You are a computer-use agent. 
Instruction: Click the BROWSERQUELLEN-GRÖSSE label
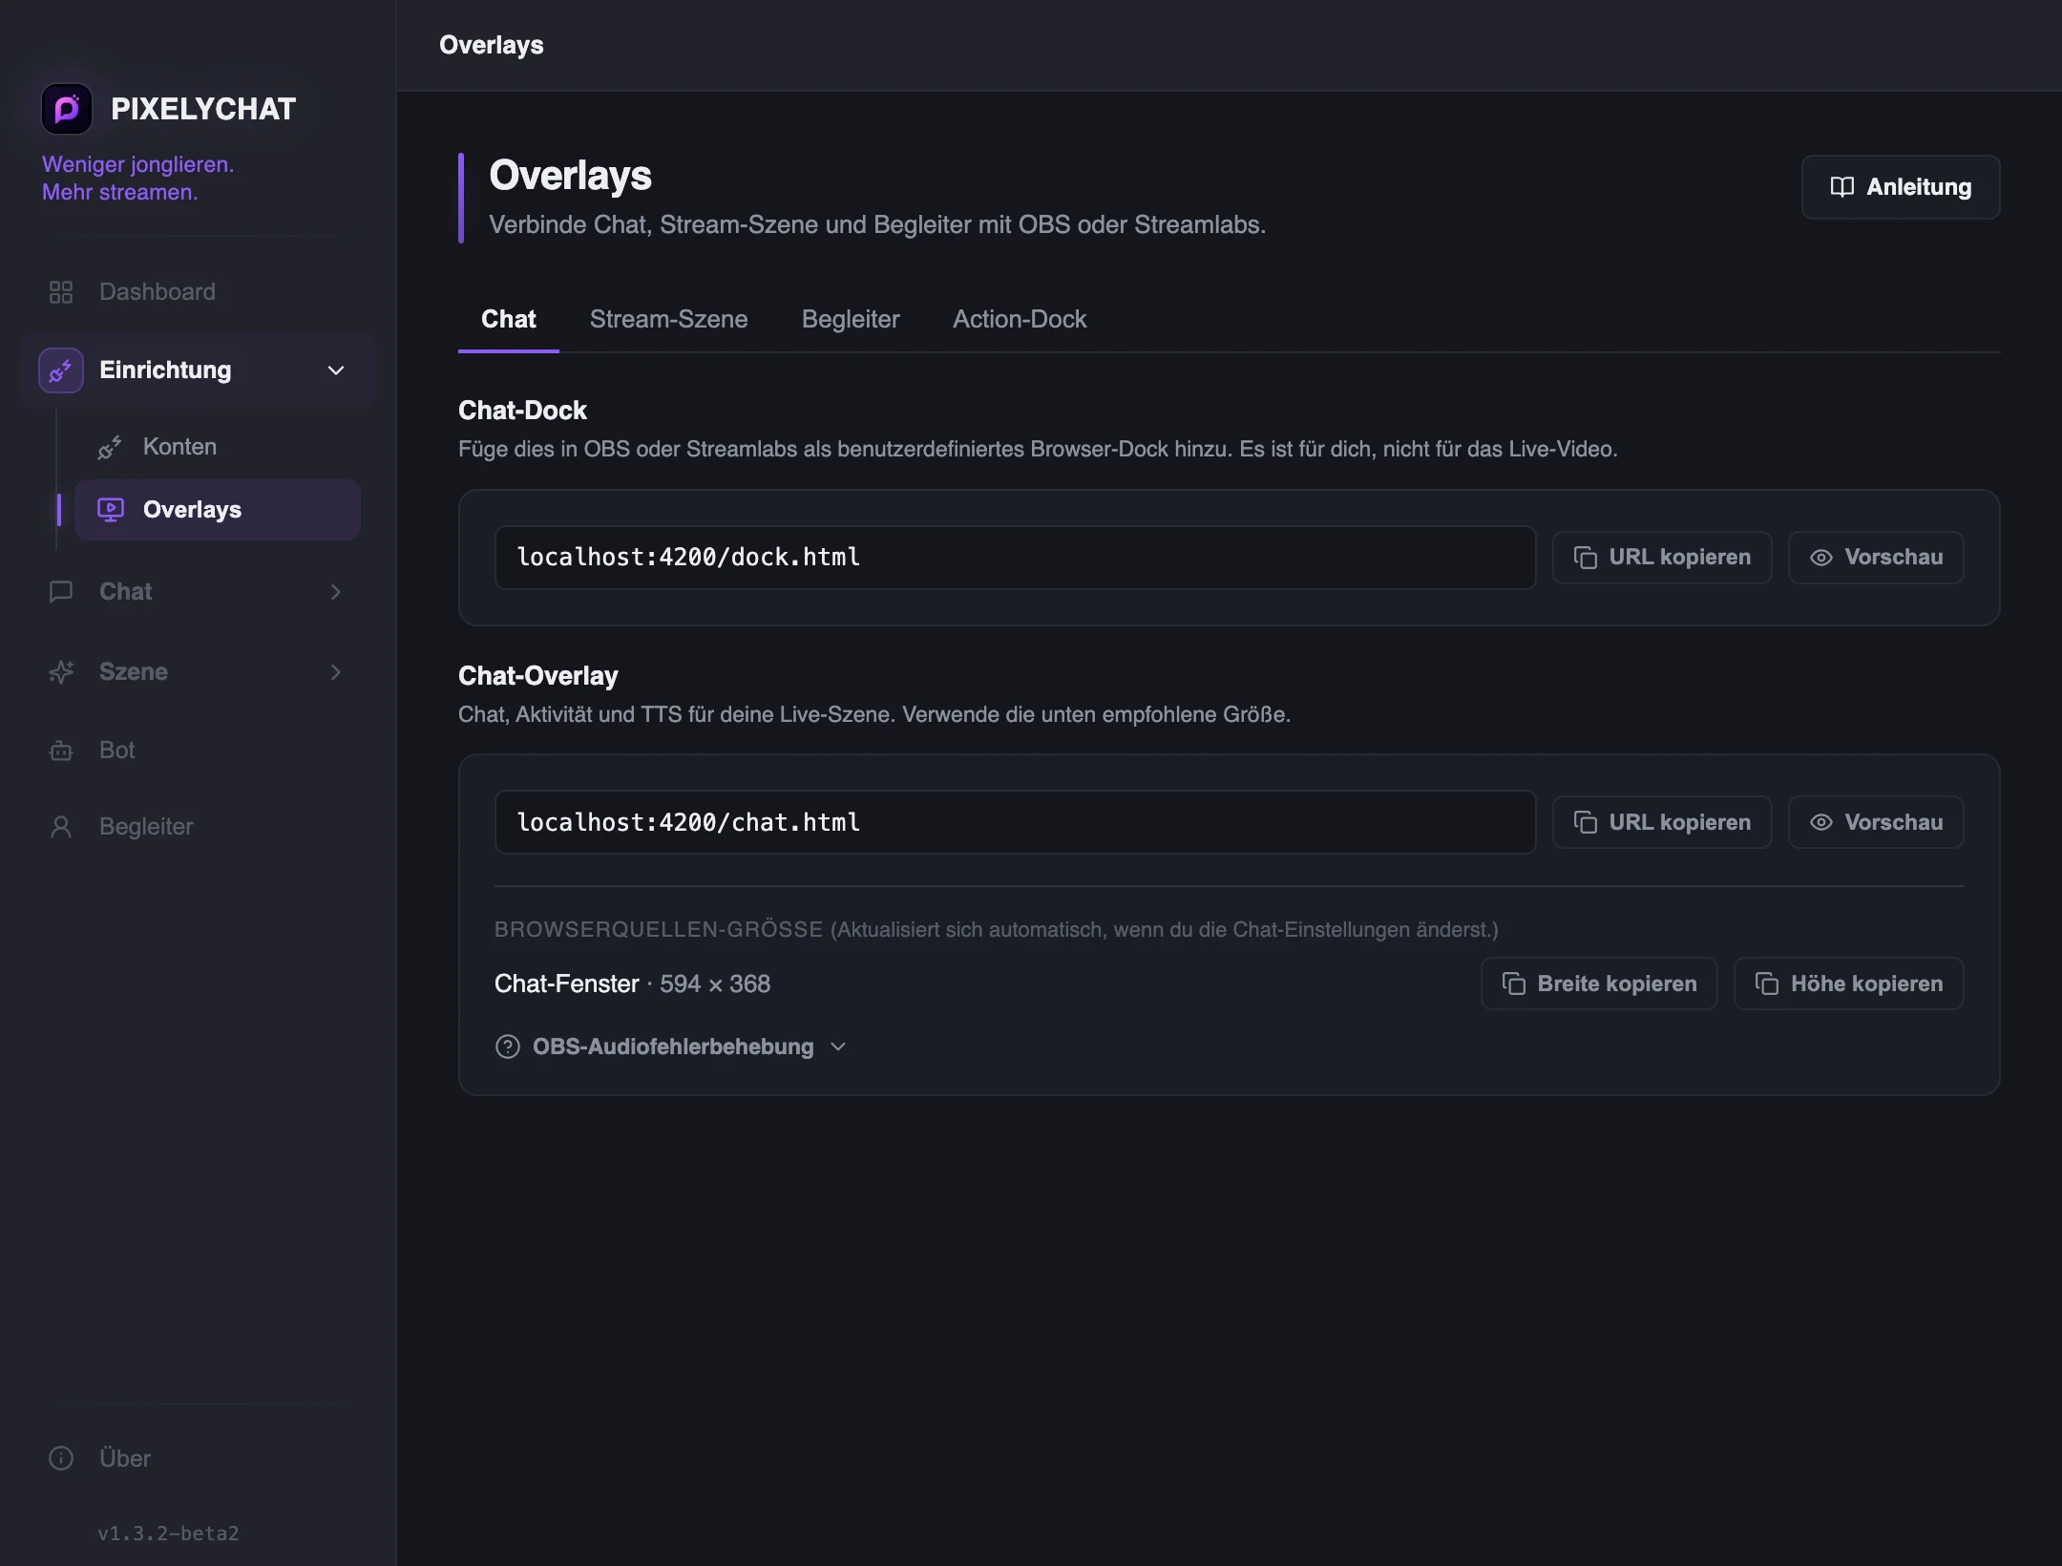659,930
